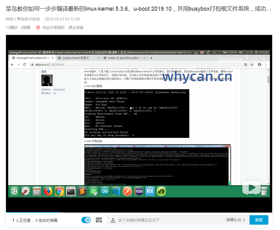Open the 科技 category link
This screenshot has width=280, height=230.
tap(9, 19)
